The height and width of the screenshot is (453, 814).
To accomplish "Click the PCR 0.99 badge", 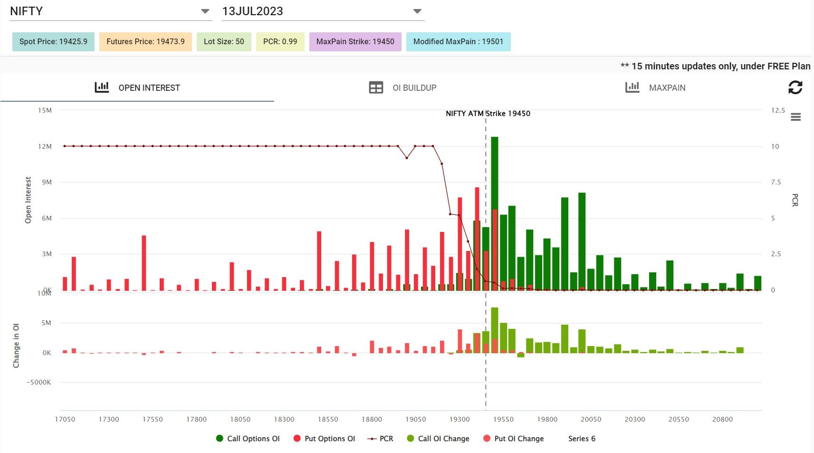I will click(x=280, y=41).
